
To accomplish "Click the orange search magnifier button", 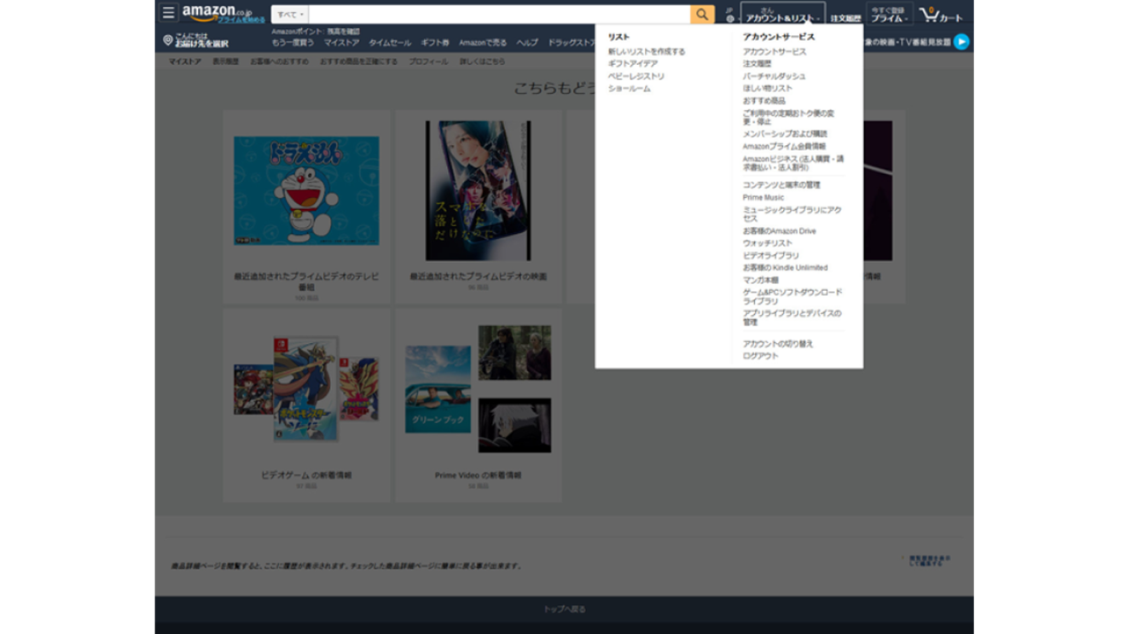I will click(702, 15).
